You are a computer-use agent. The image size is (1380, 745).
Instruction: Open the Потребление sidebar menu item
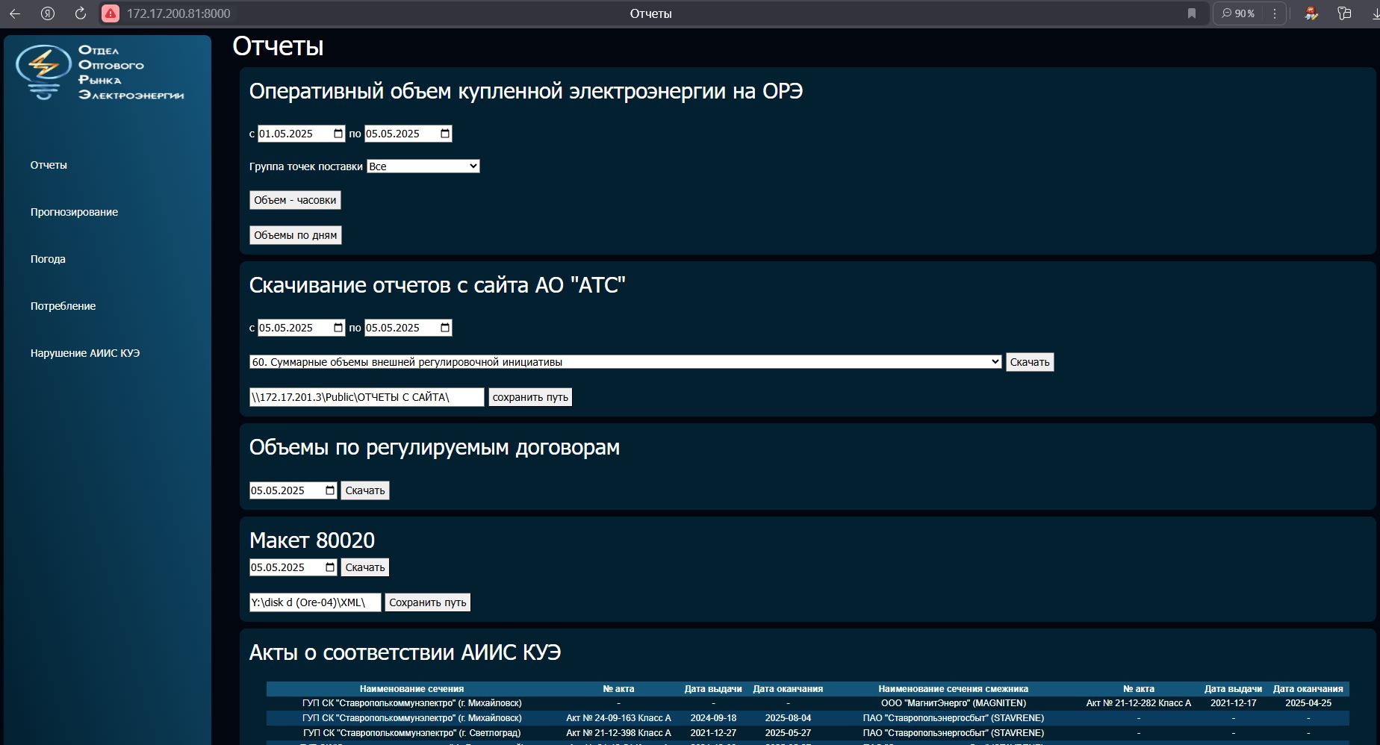coord(63,306)
